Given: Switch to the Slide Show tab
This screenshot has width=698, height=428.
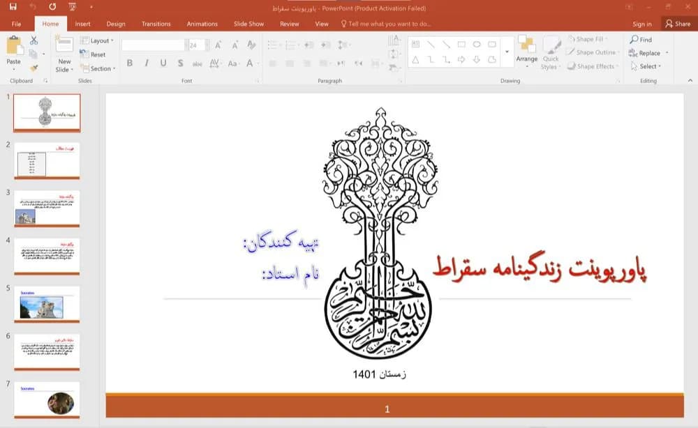Looking at the screenshot, I should (x=249, y=24).
